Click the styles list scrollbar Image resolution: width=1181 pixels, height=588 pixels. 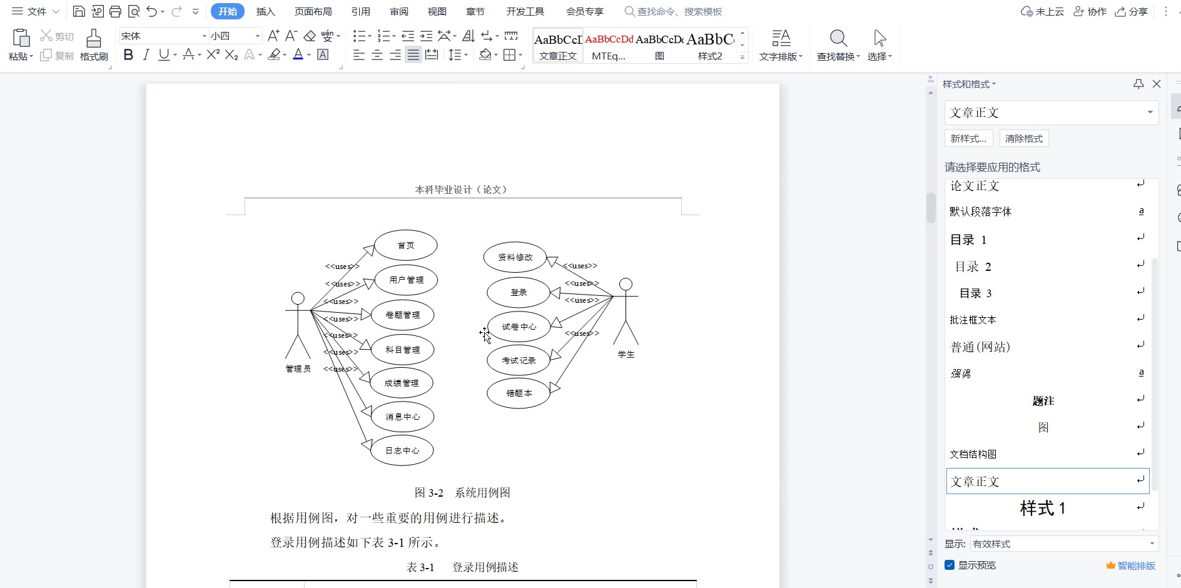click(x=1155, y=373)
